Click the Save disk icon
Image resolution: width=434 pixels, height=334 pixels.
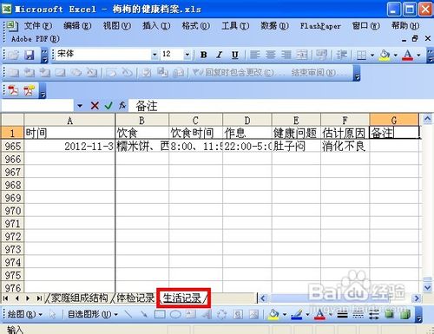pos(30,55)
